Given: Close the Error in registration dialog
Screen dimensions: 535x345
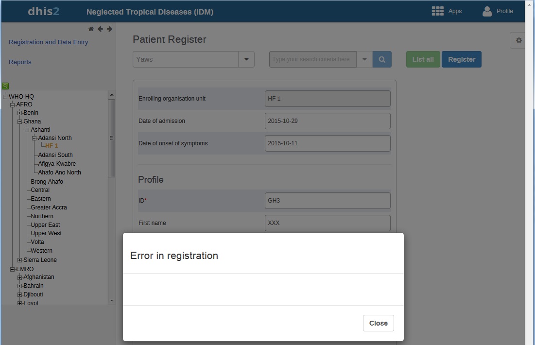Looking at the screenshot, I should [378, 323].
